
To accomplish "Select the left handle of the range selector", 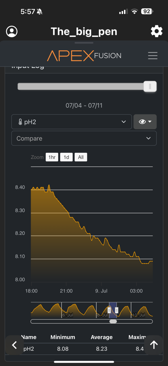I will click(x=109, y=310).
